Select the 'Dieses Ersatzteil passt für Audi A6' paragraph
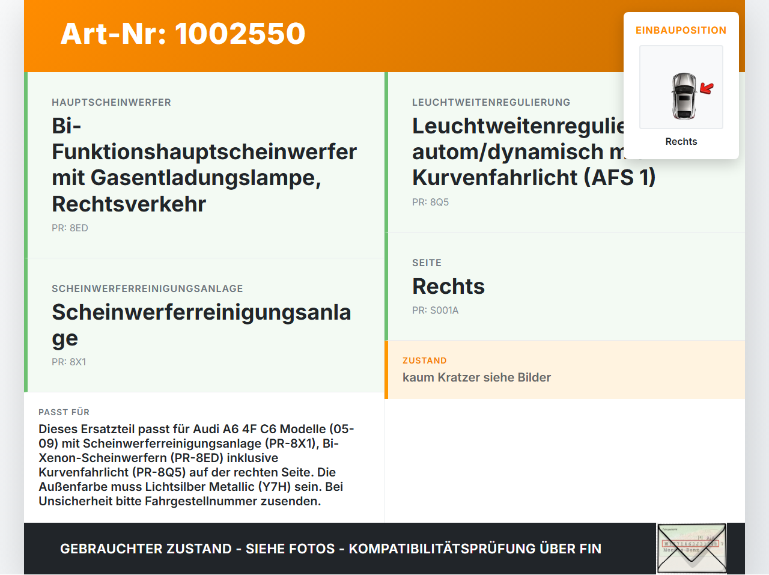 pos(196,465)
